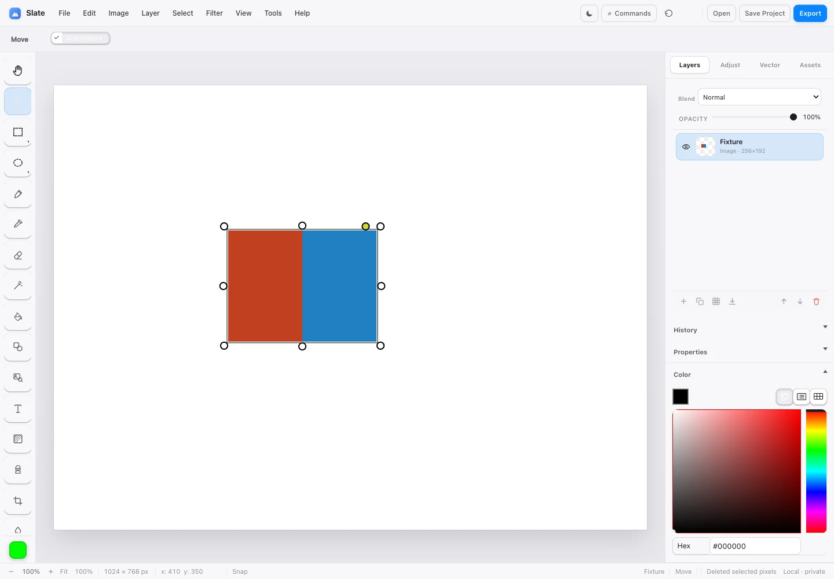834x579 pixels.
Task: Expand the History panel
Action: point(750,329)
